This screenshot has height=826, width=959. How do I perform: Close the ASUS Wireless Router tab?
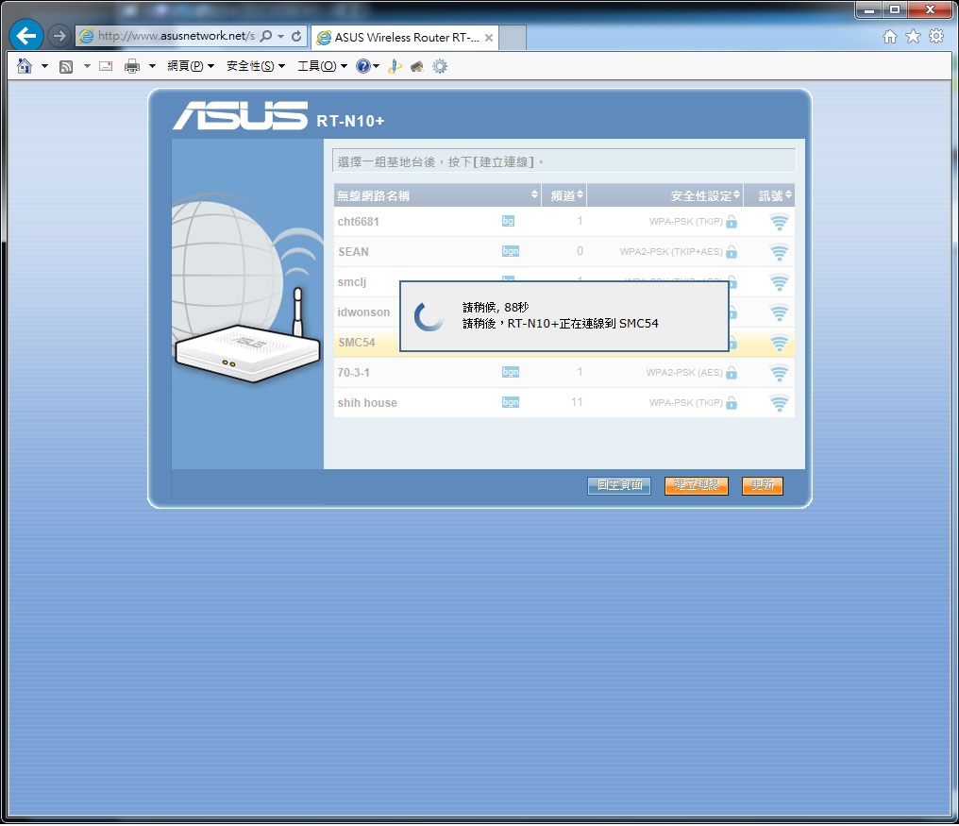point(489,38)
